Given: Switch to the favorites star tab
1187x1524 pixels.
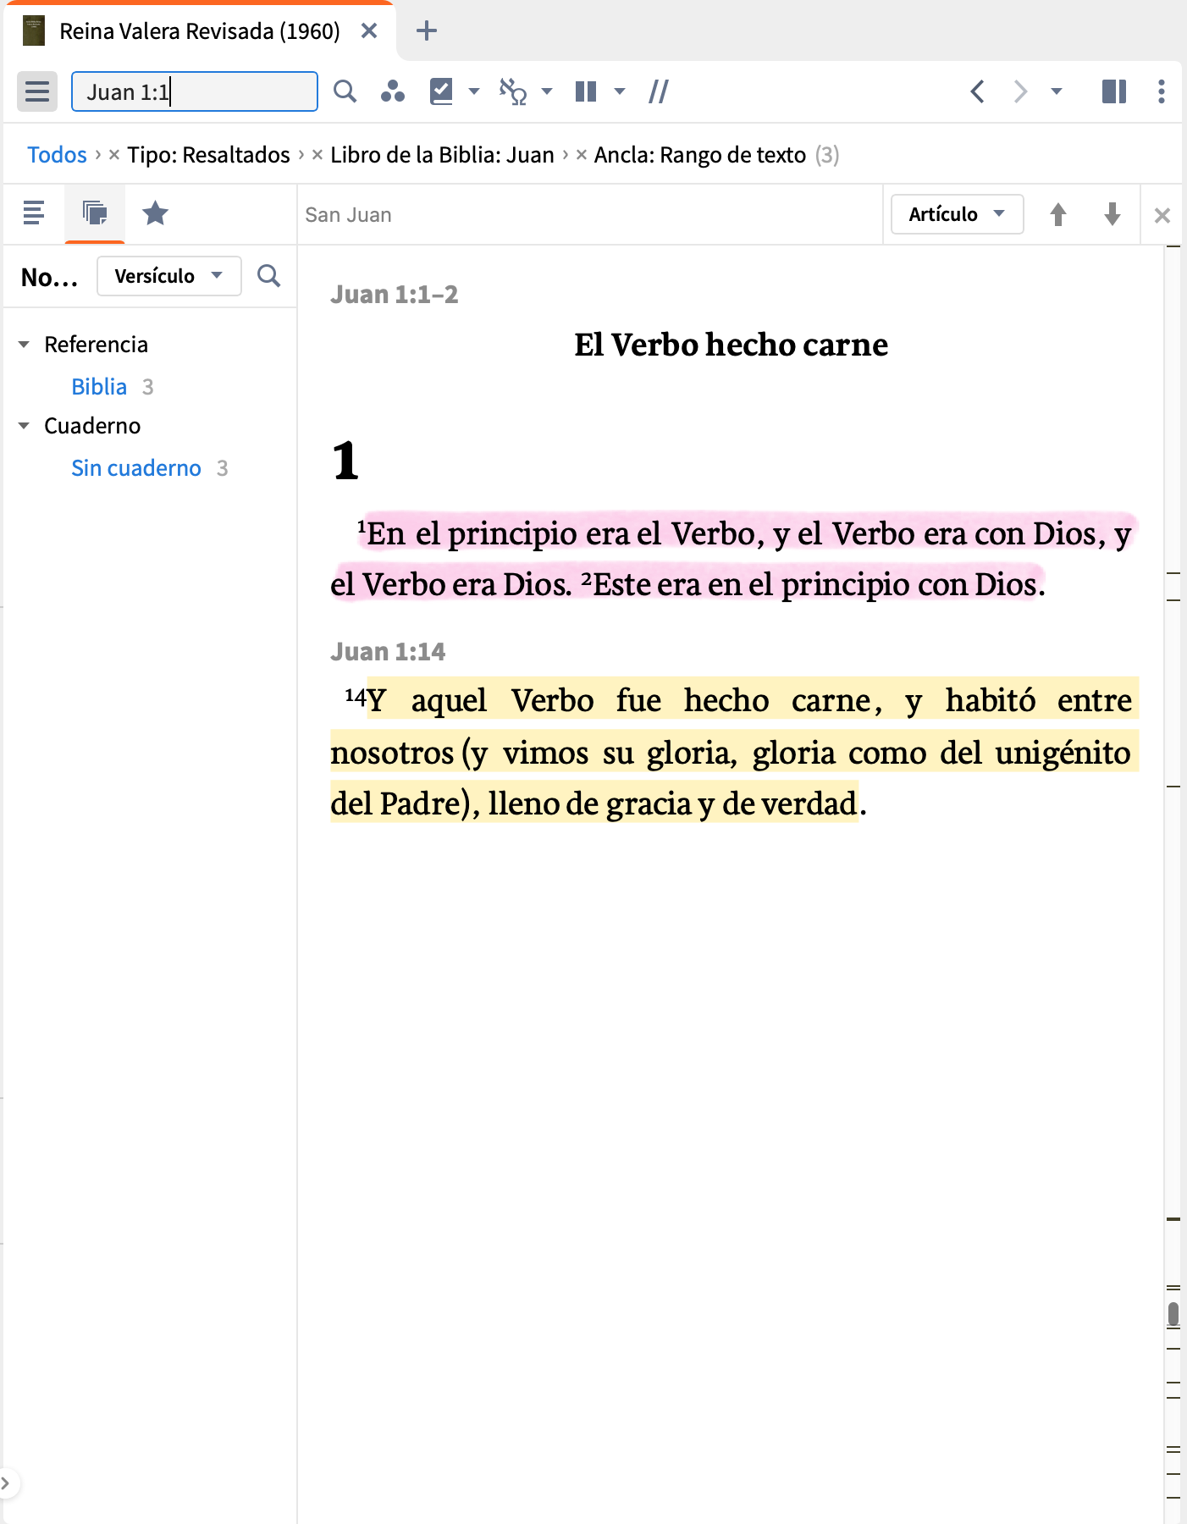Looking at the screenshot, I should pos(155,213).
